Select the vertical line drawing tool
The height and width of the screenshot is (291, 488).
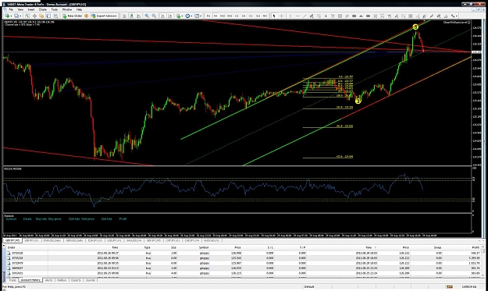click(290, 16)
